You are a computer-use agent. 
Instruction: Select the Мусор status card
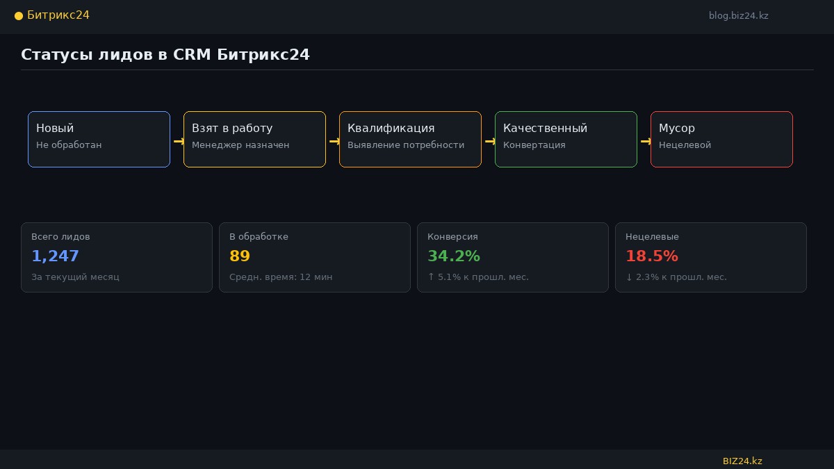point(721,139)
